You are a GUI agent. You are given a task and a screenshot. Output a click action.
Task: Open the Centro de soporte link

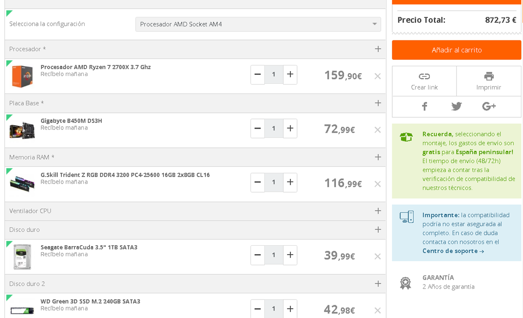[453, 251]
